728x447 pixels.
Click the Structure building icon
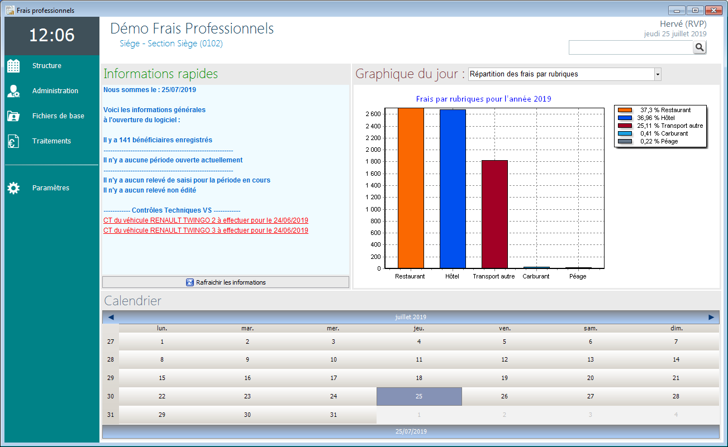[x=13, y=66]
